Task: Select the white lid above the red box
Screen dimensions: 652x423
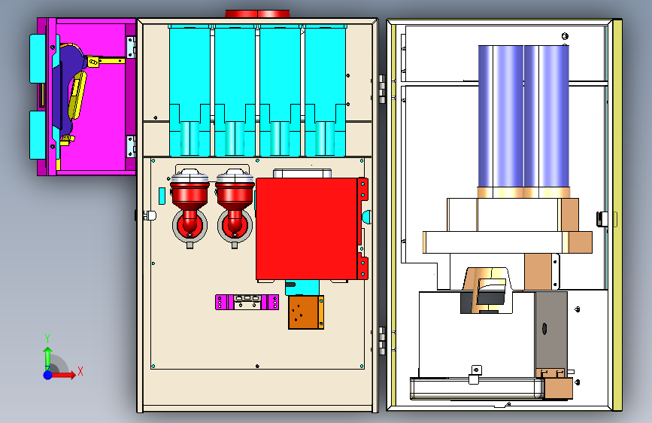Action: pyautogui.click(x=302, y=173)
